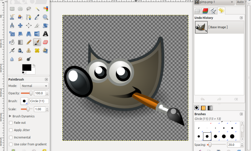The image size is (251, 151).
Task: Switch to the Channels tab
Action: 205,11
